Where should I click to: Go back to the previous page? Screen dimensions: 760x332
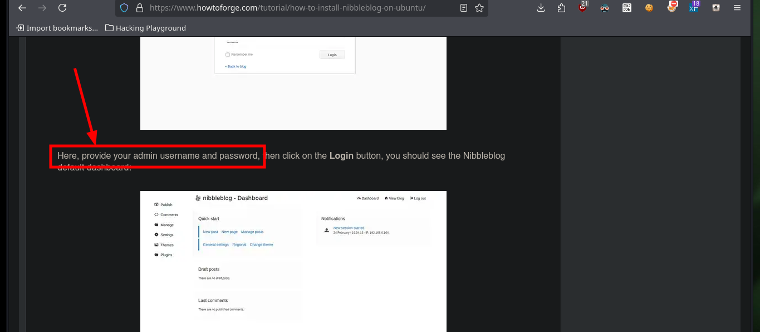point(22,8)
